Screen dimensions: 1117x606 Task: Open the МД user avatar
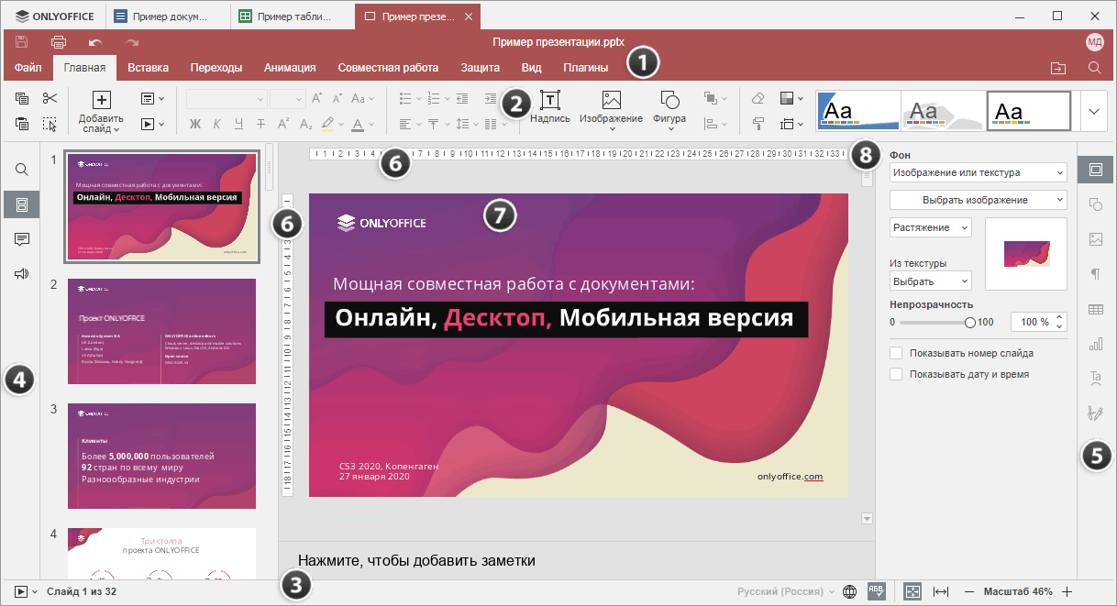[1094, 42]
